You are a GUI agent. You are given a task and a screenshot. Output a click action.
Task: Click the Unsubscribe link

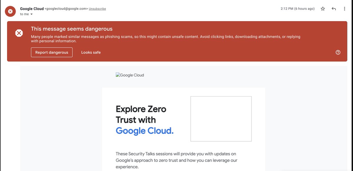(97, 9)
